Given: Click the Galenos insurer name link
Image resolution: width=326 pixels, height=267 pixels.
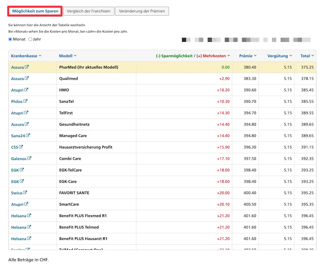Looking at the screenshot, I should click(x=19, y=158).
